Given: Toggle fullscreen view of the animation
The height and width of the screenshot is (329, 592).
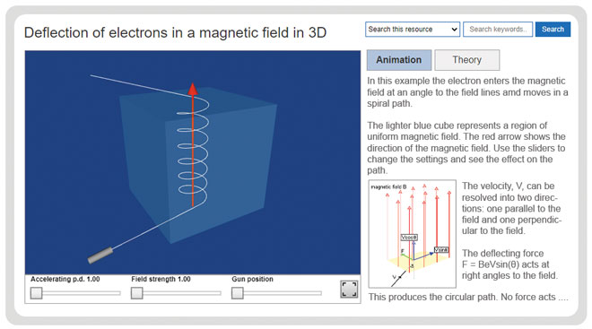Looking at the screenshot, I should [x=349, y=289].
